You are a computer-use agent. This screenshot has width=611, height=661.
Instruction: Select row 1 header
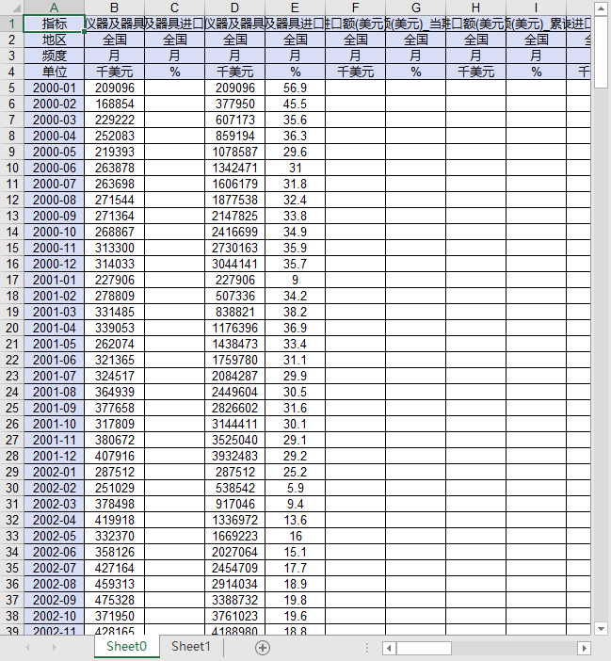[12, 24]
